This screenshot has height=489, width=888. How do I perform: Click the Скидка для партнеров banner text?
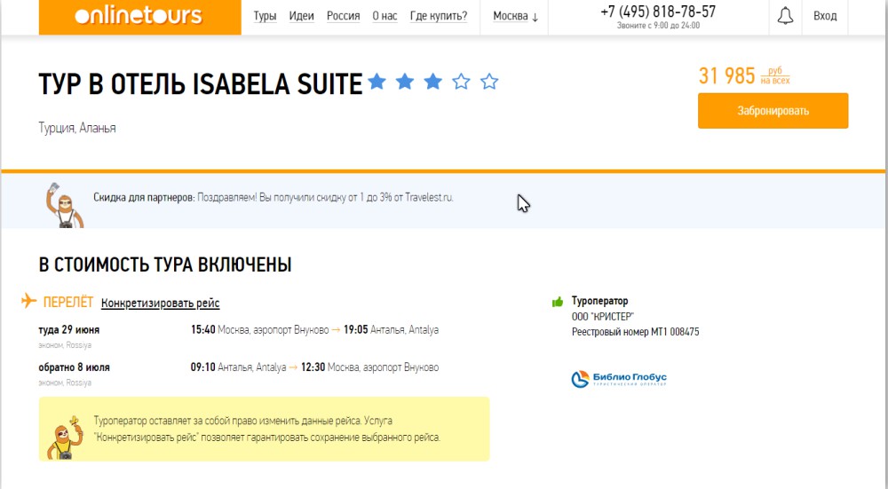[x=273, y=198]
